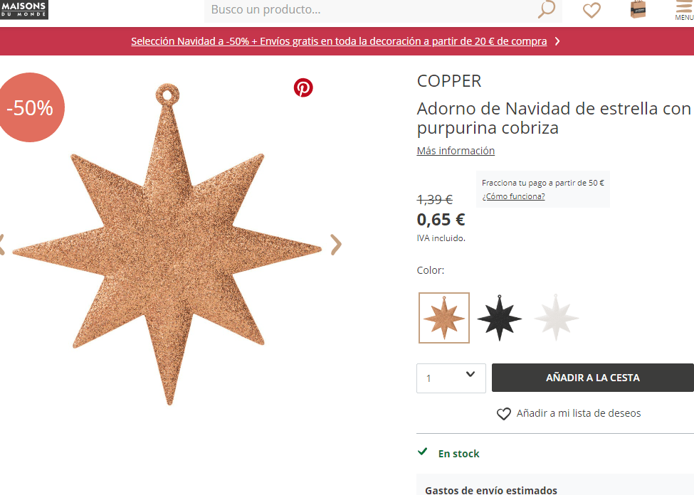This screenshot has width=694, height=495.
Task: Click the search magnifier icon
Action: (547, 9)
